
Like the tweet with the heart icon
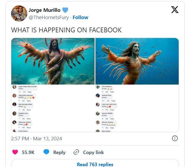(15, 152)
